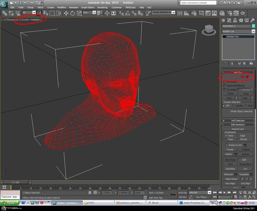The image size is (257, 211).
Task: Expand the Soft Selection rollout
Action: click(x=238, y=120)
